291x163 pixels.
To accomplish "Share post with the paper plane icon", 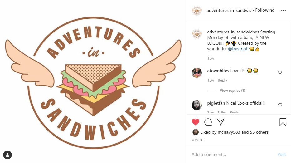I will pos(221,122).
